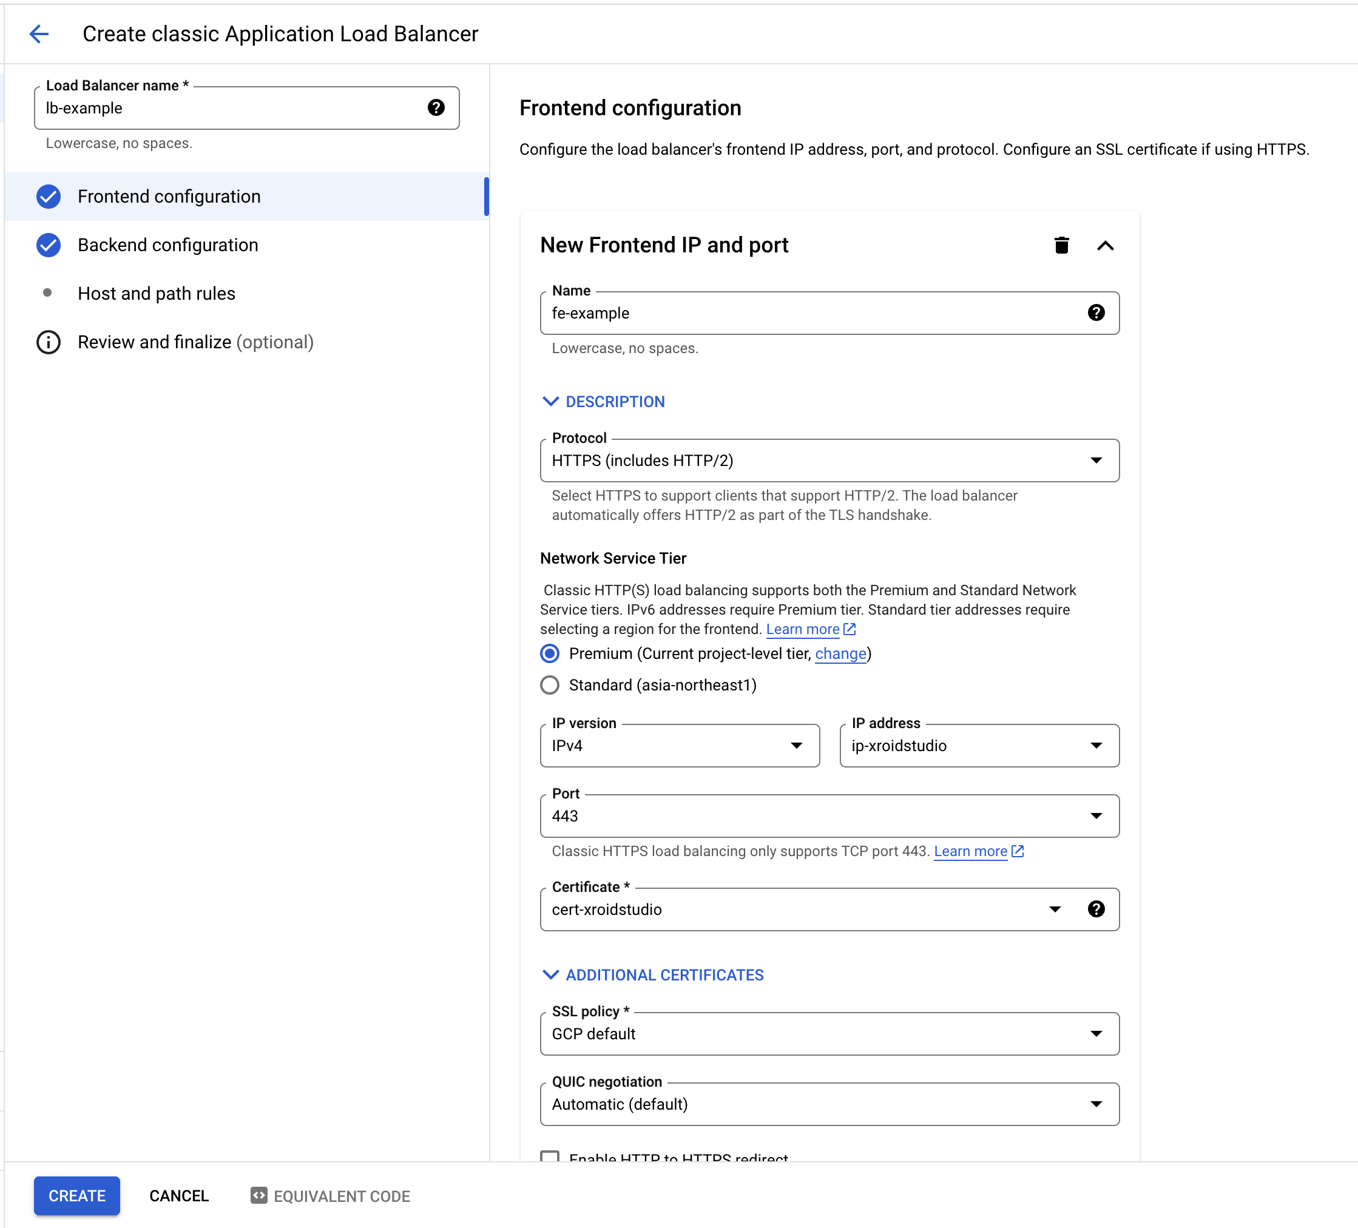Click the Create button
The width and height of the screenshot is (1358, 1228).
[77, 1195]
